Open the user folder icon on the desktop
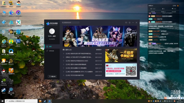184x103 pixels. [4, 4]
